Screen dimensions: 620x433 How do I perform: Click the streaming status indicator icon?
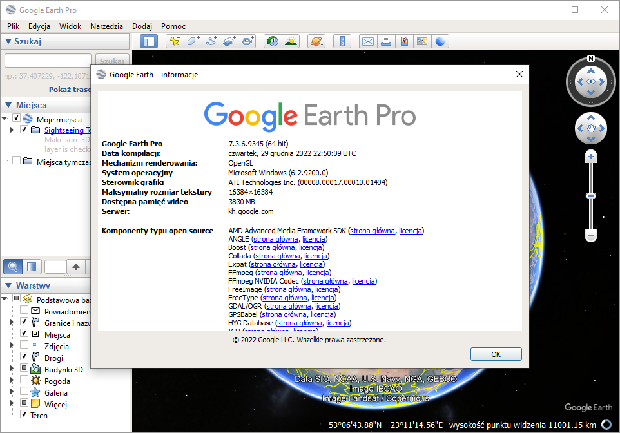[606, 425]
